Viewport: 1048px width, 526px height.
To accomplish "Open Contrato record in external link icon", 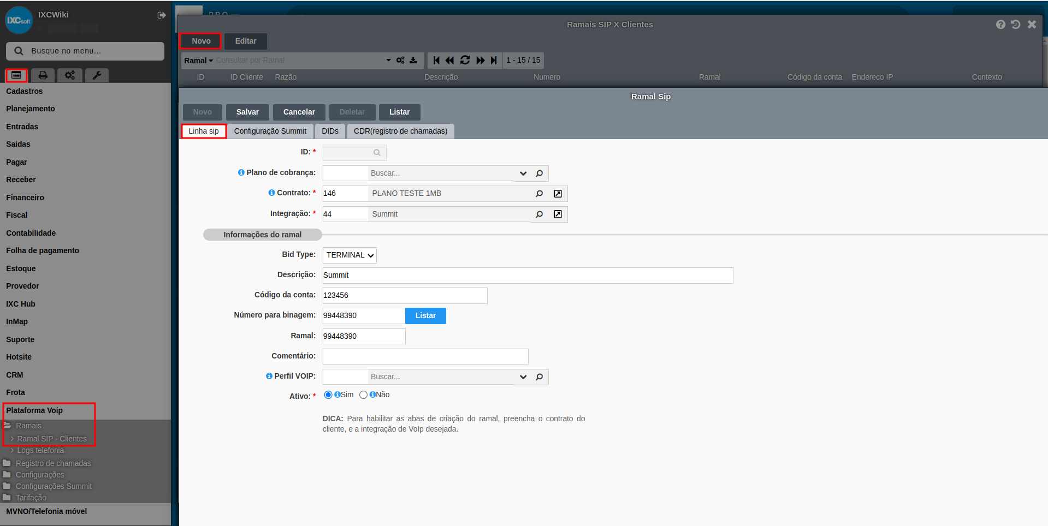I will pyautogui.click(x=558, y=194).
